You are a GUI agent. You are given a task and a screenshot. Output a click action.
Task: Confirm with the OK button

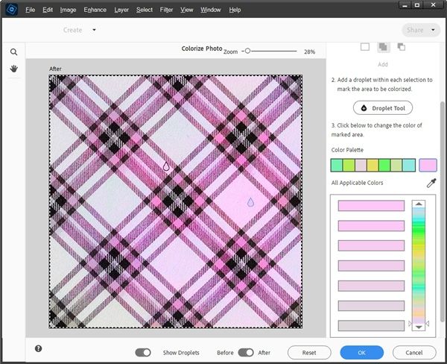click(x=362, y=353)
